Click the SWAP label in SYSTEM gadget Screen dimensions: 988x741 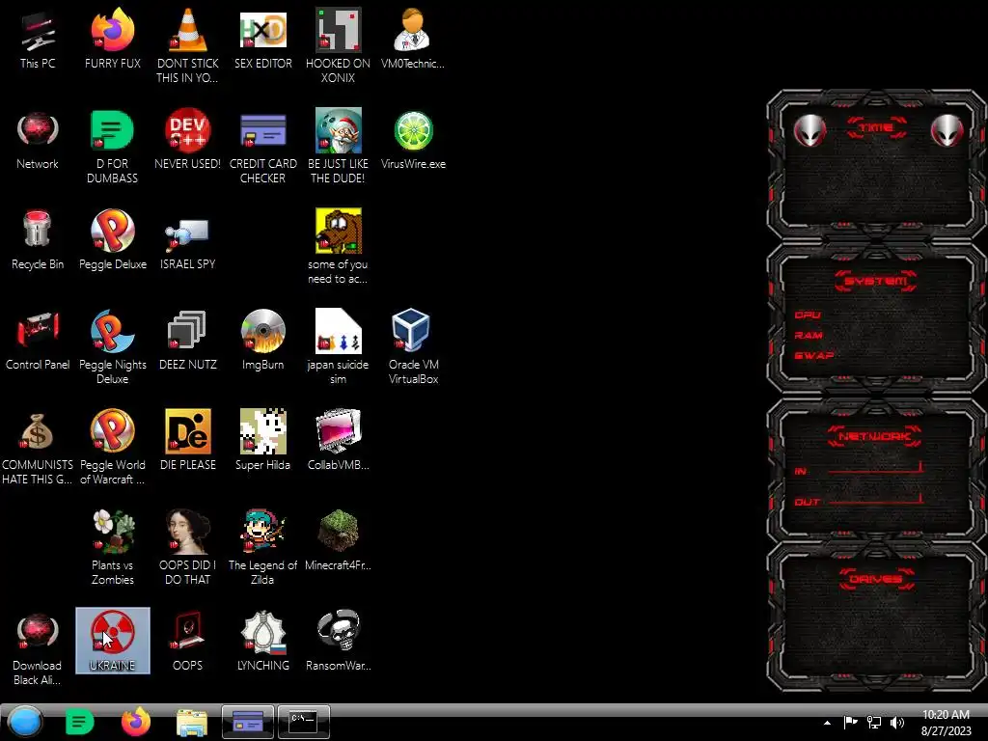pos(813,355)
